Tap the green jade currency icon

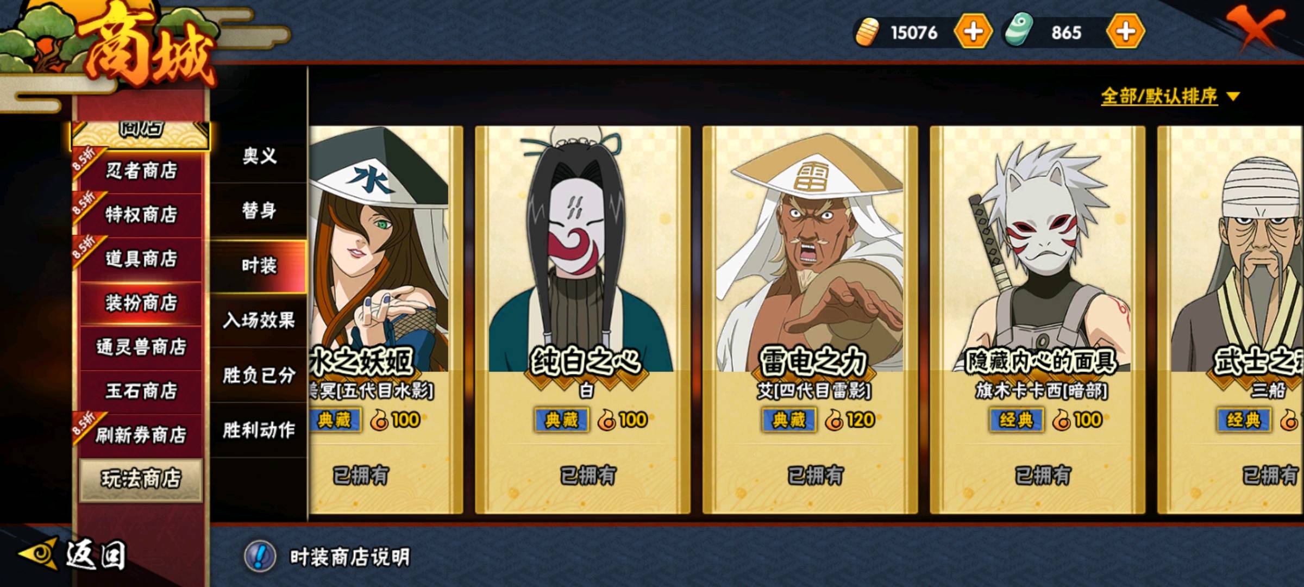[x=1018, y=30]
